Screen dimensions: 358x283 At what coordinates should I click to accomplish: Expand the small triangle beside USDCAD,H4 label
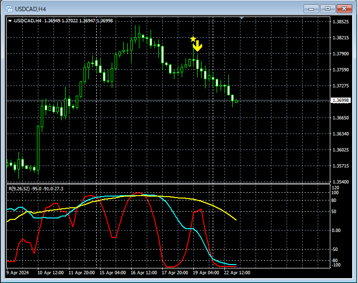tap(10, 21)
